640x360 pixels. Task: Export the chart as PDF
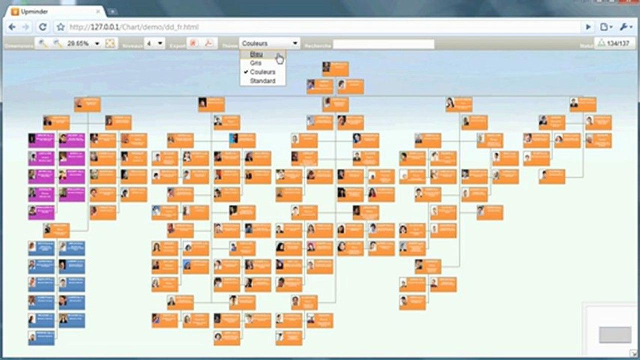coord(208,43)
